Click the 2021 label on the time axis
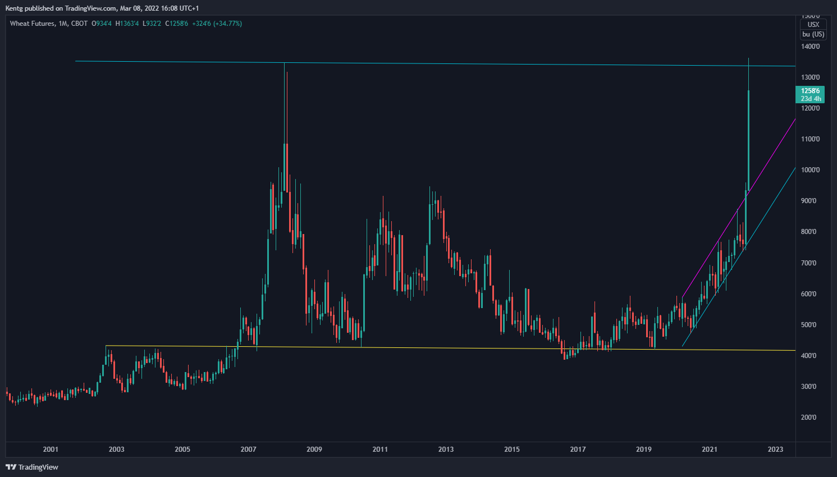This screenshot has width=837, height=477. pos(710,449)
